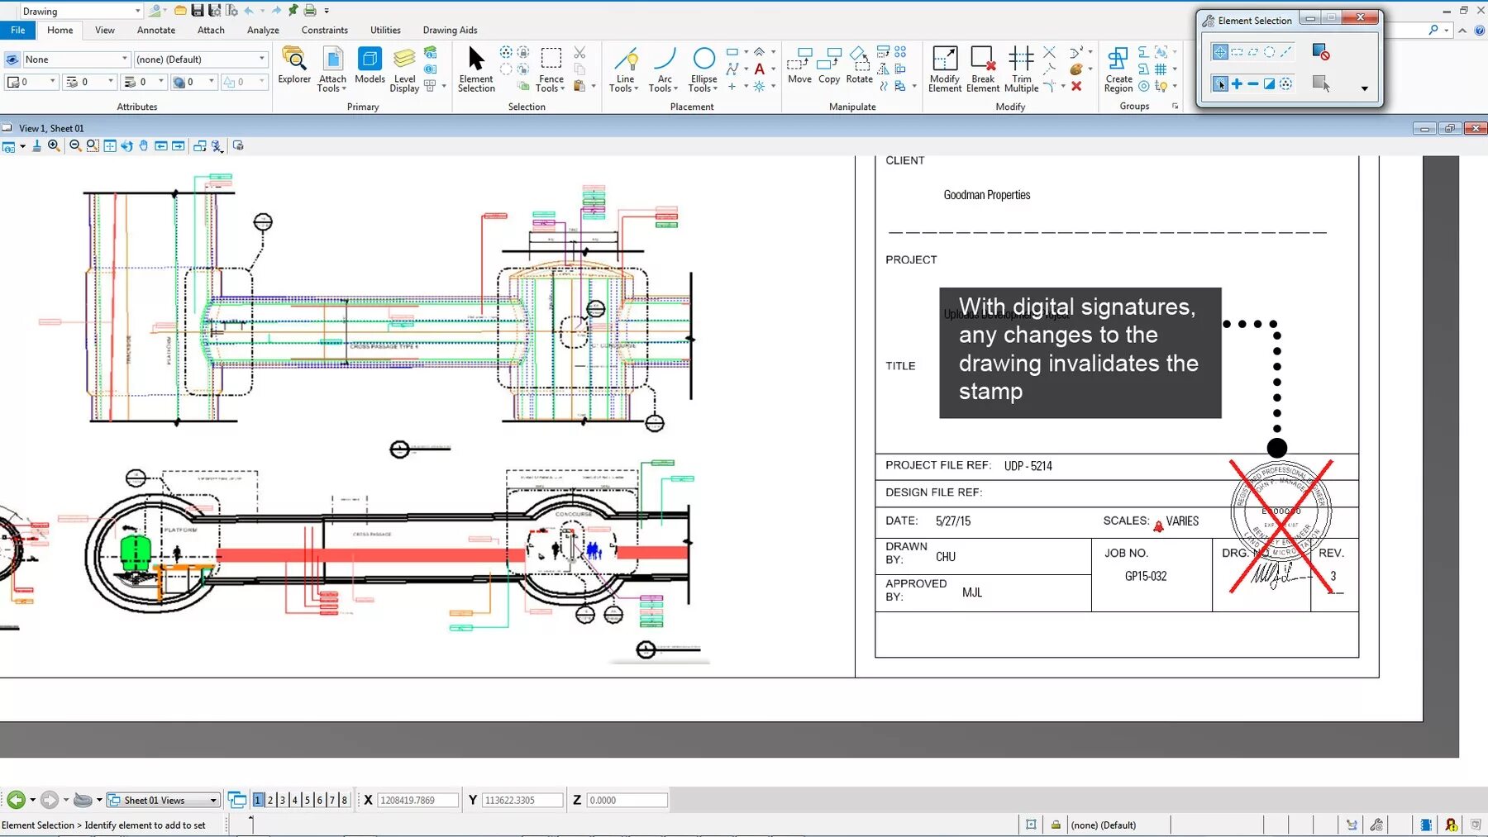Open the Models dialog

click(370, 66)
